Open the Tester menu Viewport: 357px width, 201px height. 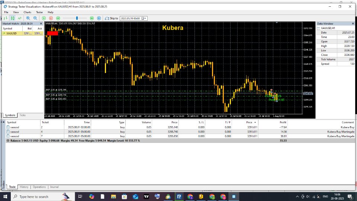39,12
